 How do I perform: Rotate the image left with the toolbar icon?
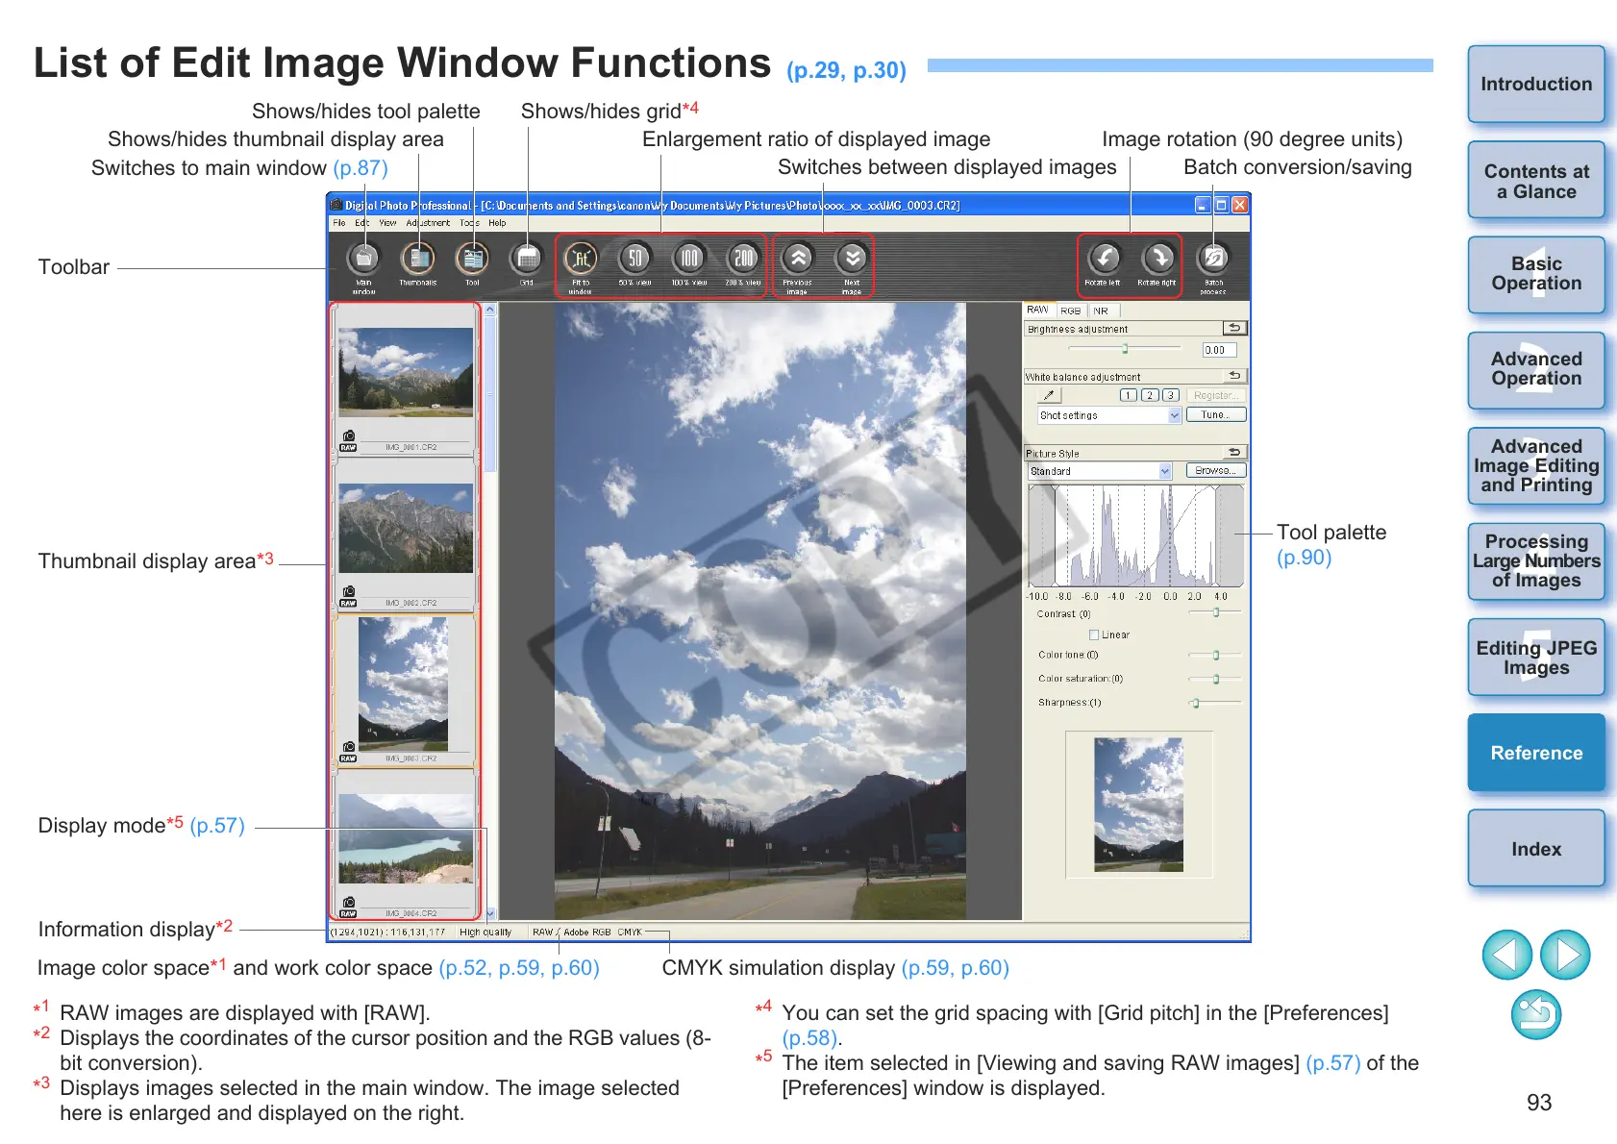1104,258
